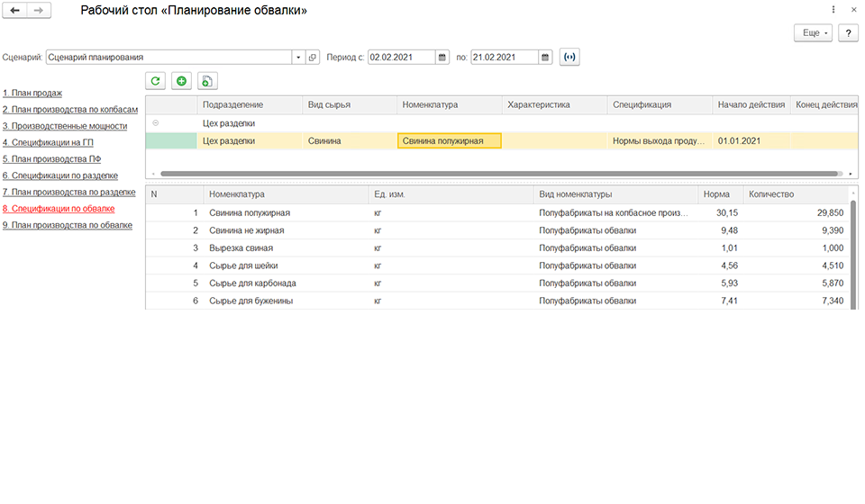Open the Еще menu
The height and width of the screenshot is (504, 865).
tap(813, 33)
